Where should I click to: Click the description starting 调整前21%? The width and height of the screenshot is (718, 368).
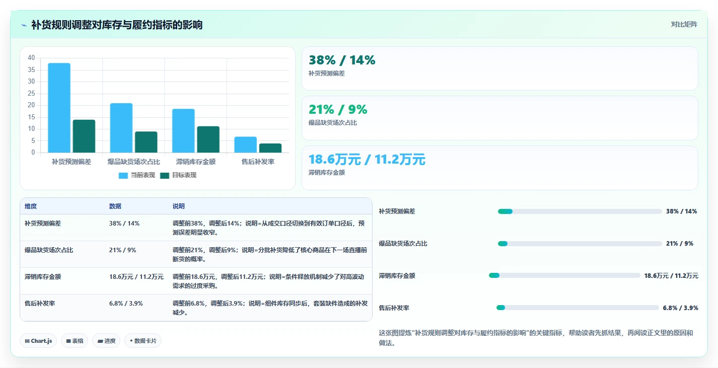click(270, 254)
